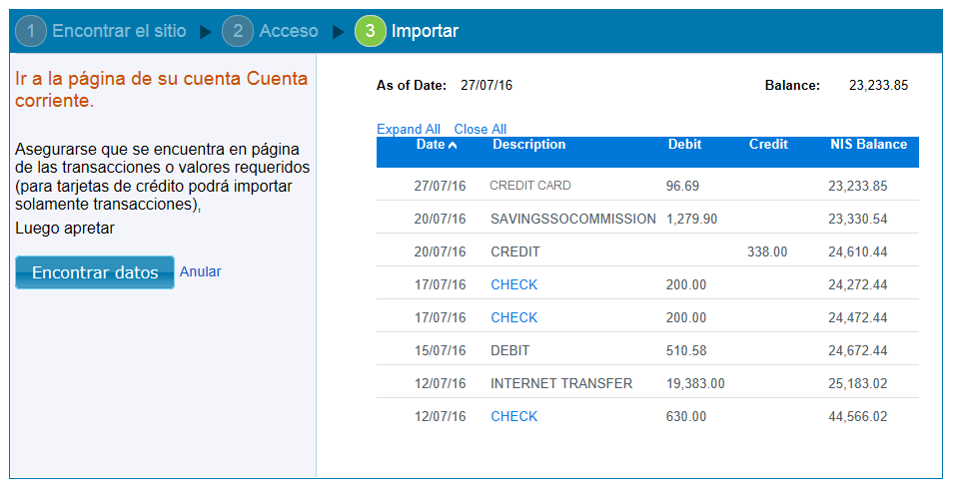The image size is (954, 489).
Task: Click the 'Anular' cancel link
Action: 201,271
